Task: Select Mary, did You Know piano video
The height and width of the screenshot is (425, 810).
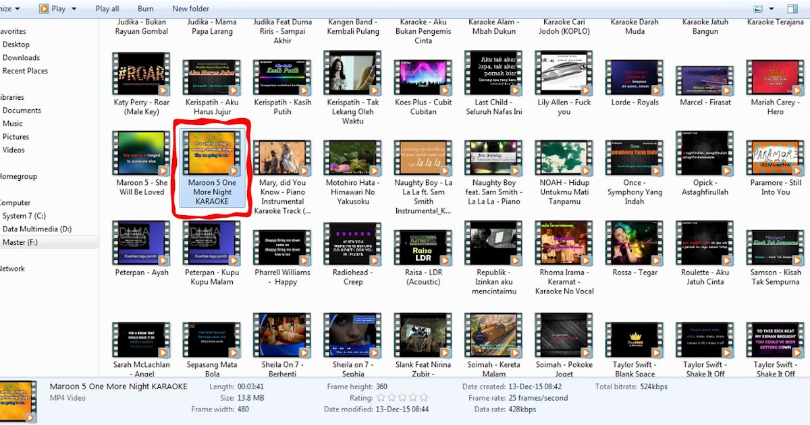Action: tap(282, 177)
